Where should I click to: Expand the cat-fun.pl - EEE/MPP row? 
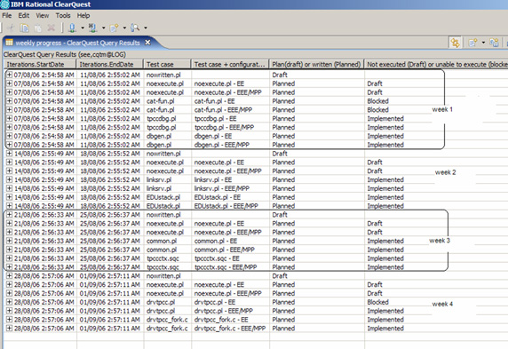point(9,109)
